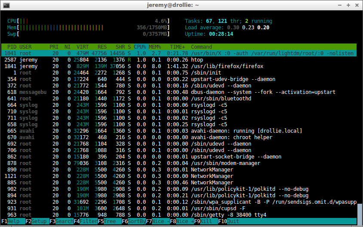The width and height of the screenshot is (363, 227).
Task: Open the F6 SortBy menu
Action: point(134,221)
